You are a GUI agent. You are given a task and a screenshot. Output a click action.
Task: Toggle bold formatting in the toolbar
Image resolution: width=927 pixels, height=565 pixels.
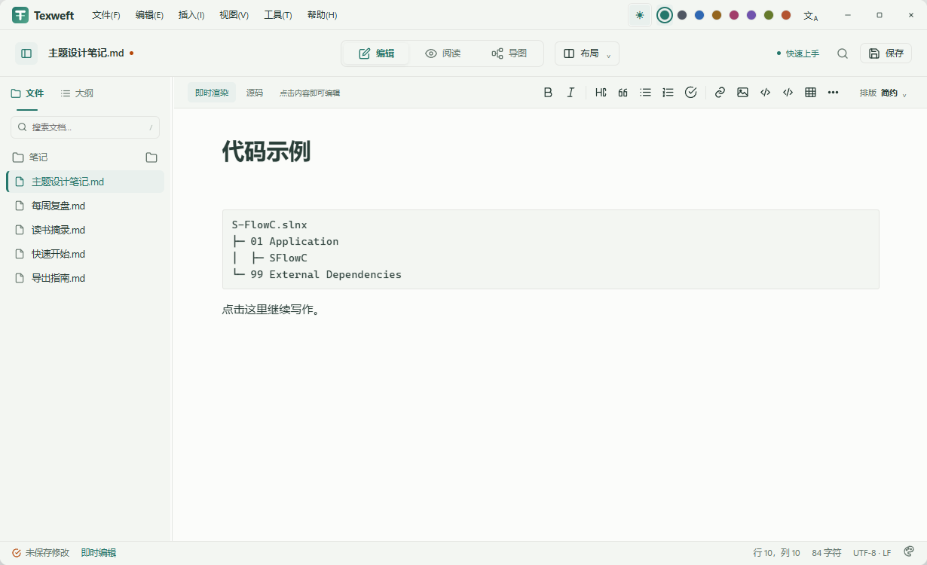(548, 93)
